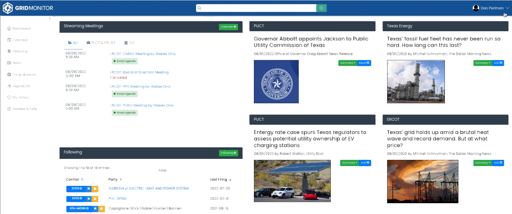
Task: Bookmark the 87R-HB1280 row
Action: [95, 208]
